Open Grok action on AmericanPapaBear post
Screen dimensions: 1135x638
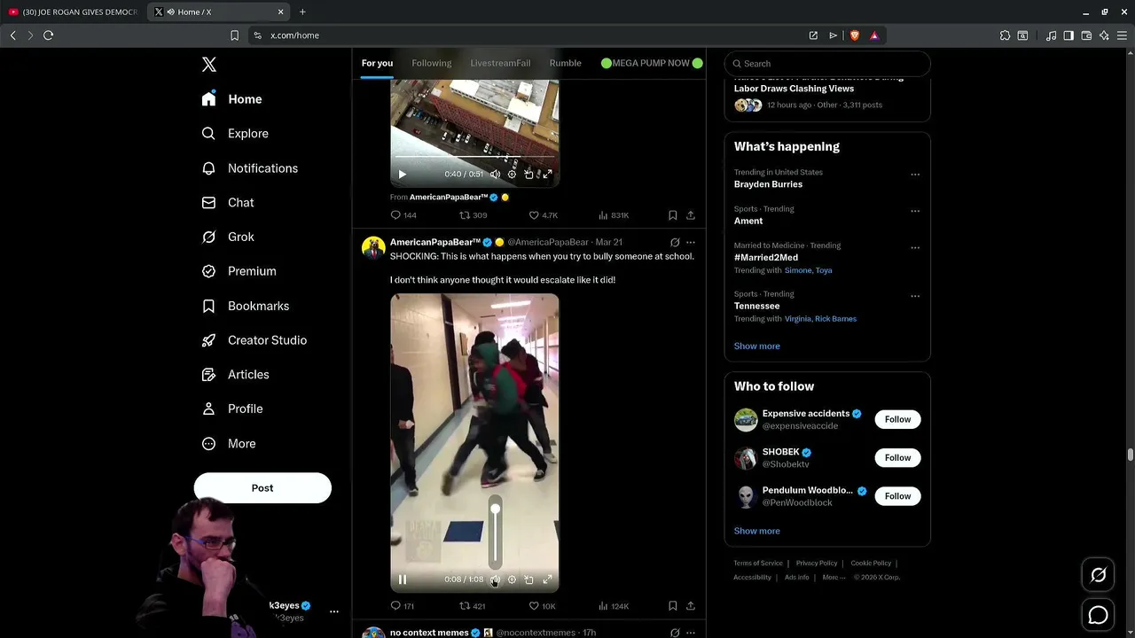point(675,242)
